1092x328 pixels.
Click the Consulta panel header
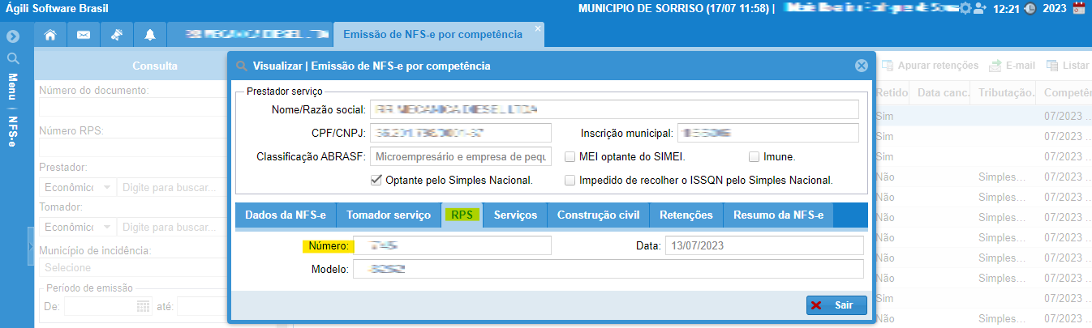click(155, 66)
